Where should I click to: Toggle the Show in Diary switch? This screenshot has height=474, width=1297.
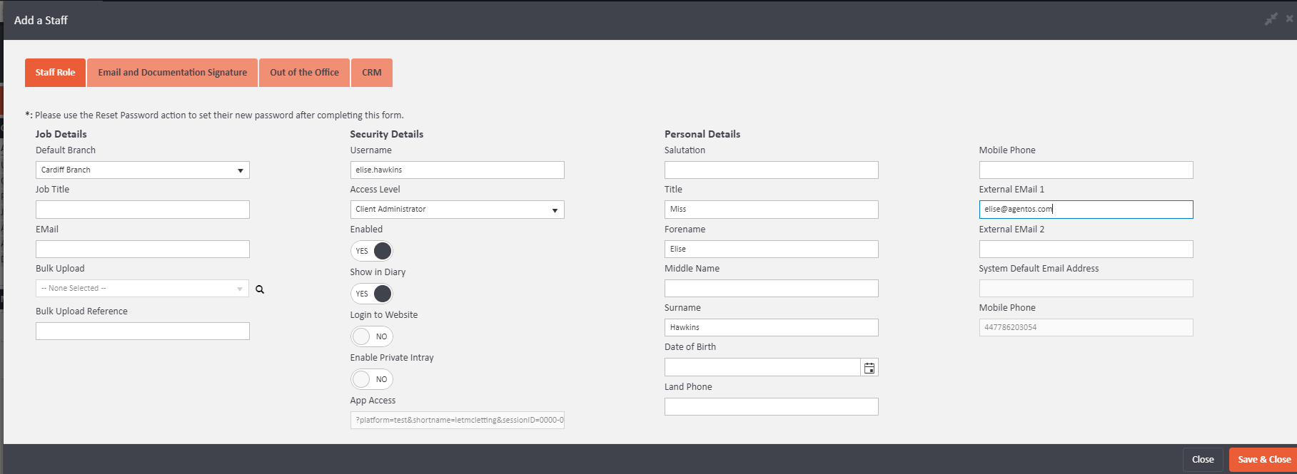coord(372,294)
